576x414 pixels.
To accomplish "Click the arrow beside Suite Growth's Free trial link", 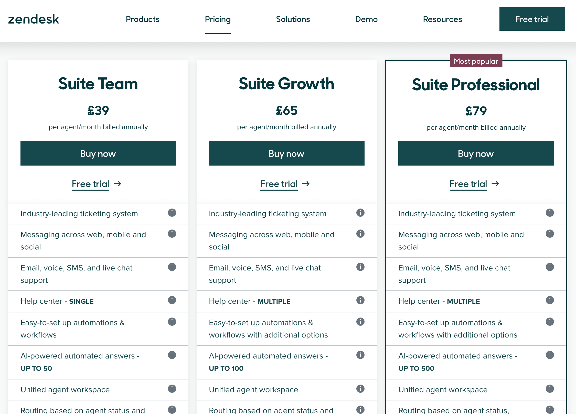I will (306, 184).
